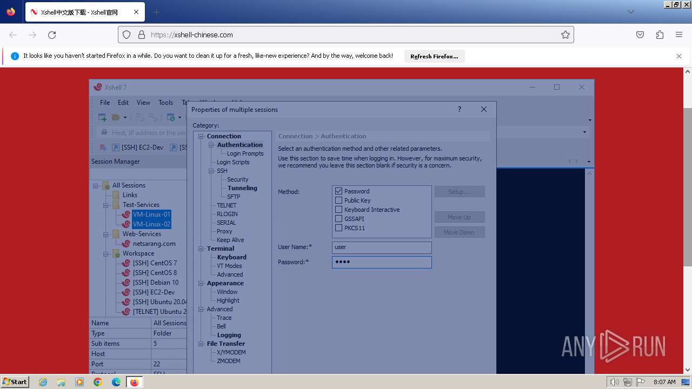Collapse the Connection category node
Image resolution: width=692 pixels, height=389 pixels.
pos(202,136)
